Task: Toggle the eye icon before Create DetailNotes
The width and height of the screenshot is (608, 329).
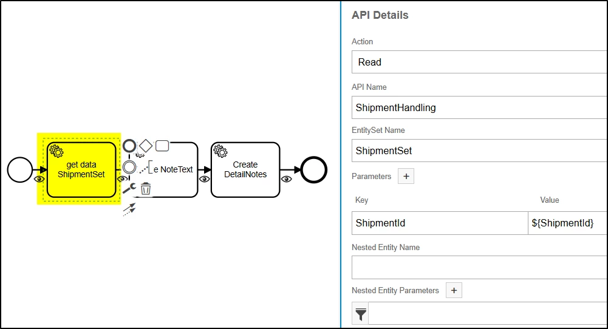Action: pyautogui.click(x=204, y=179)
